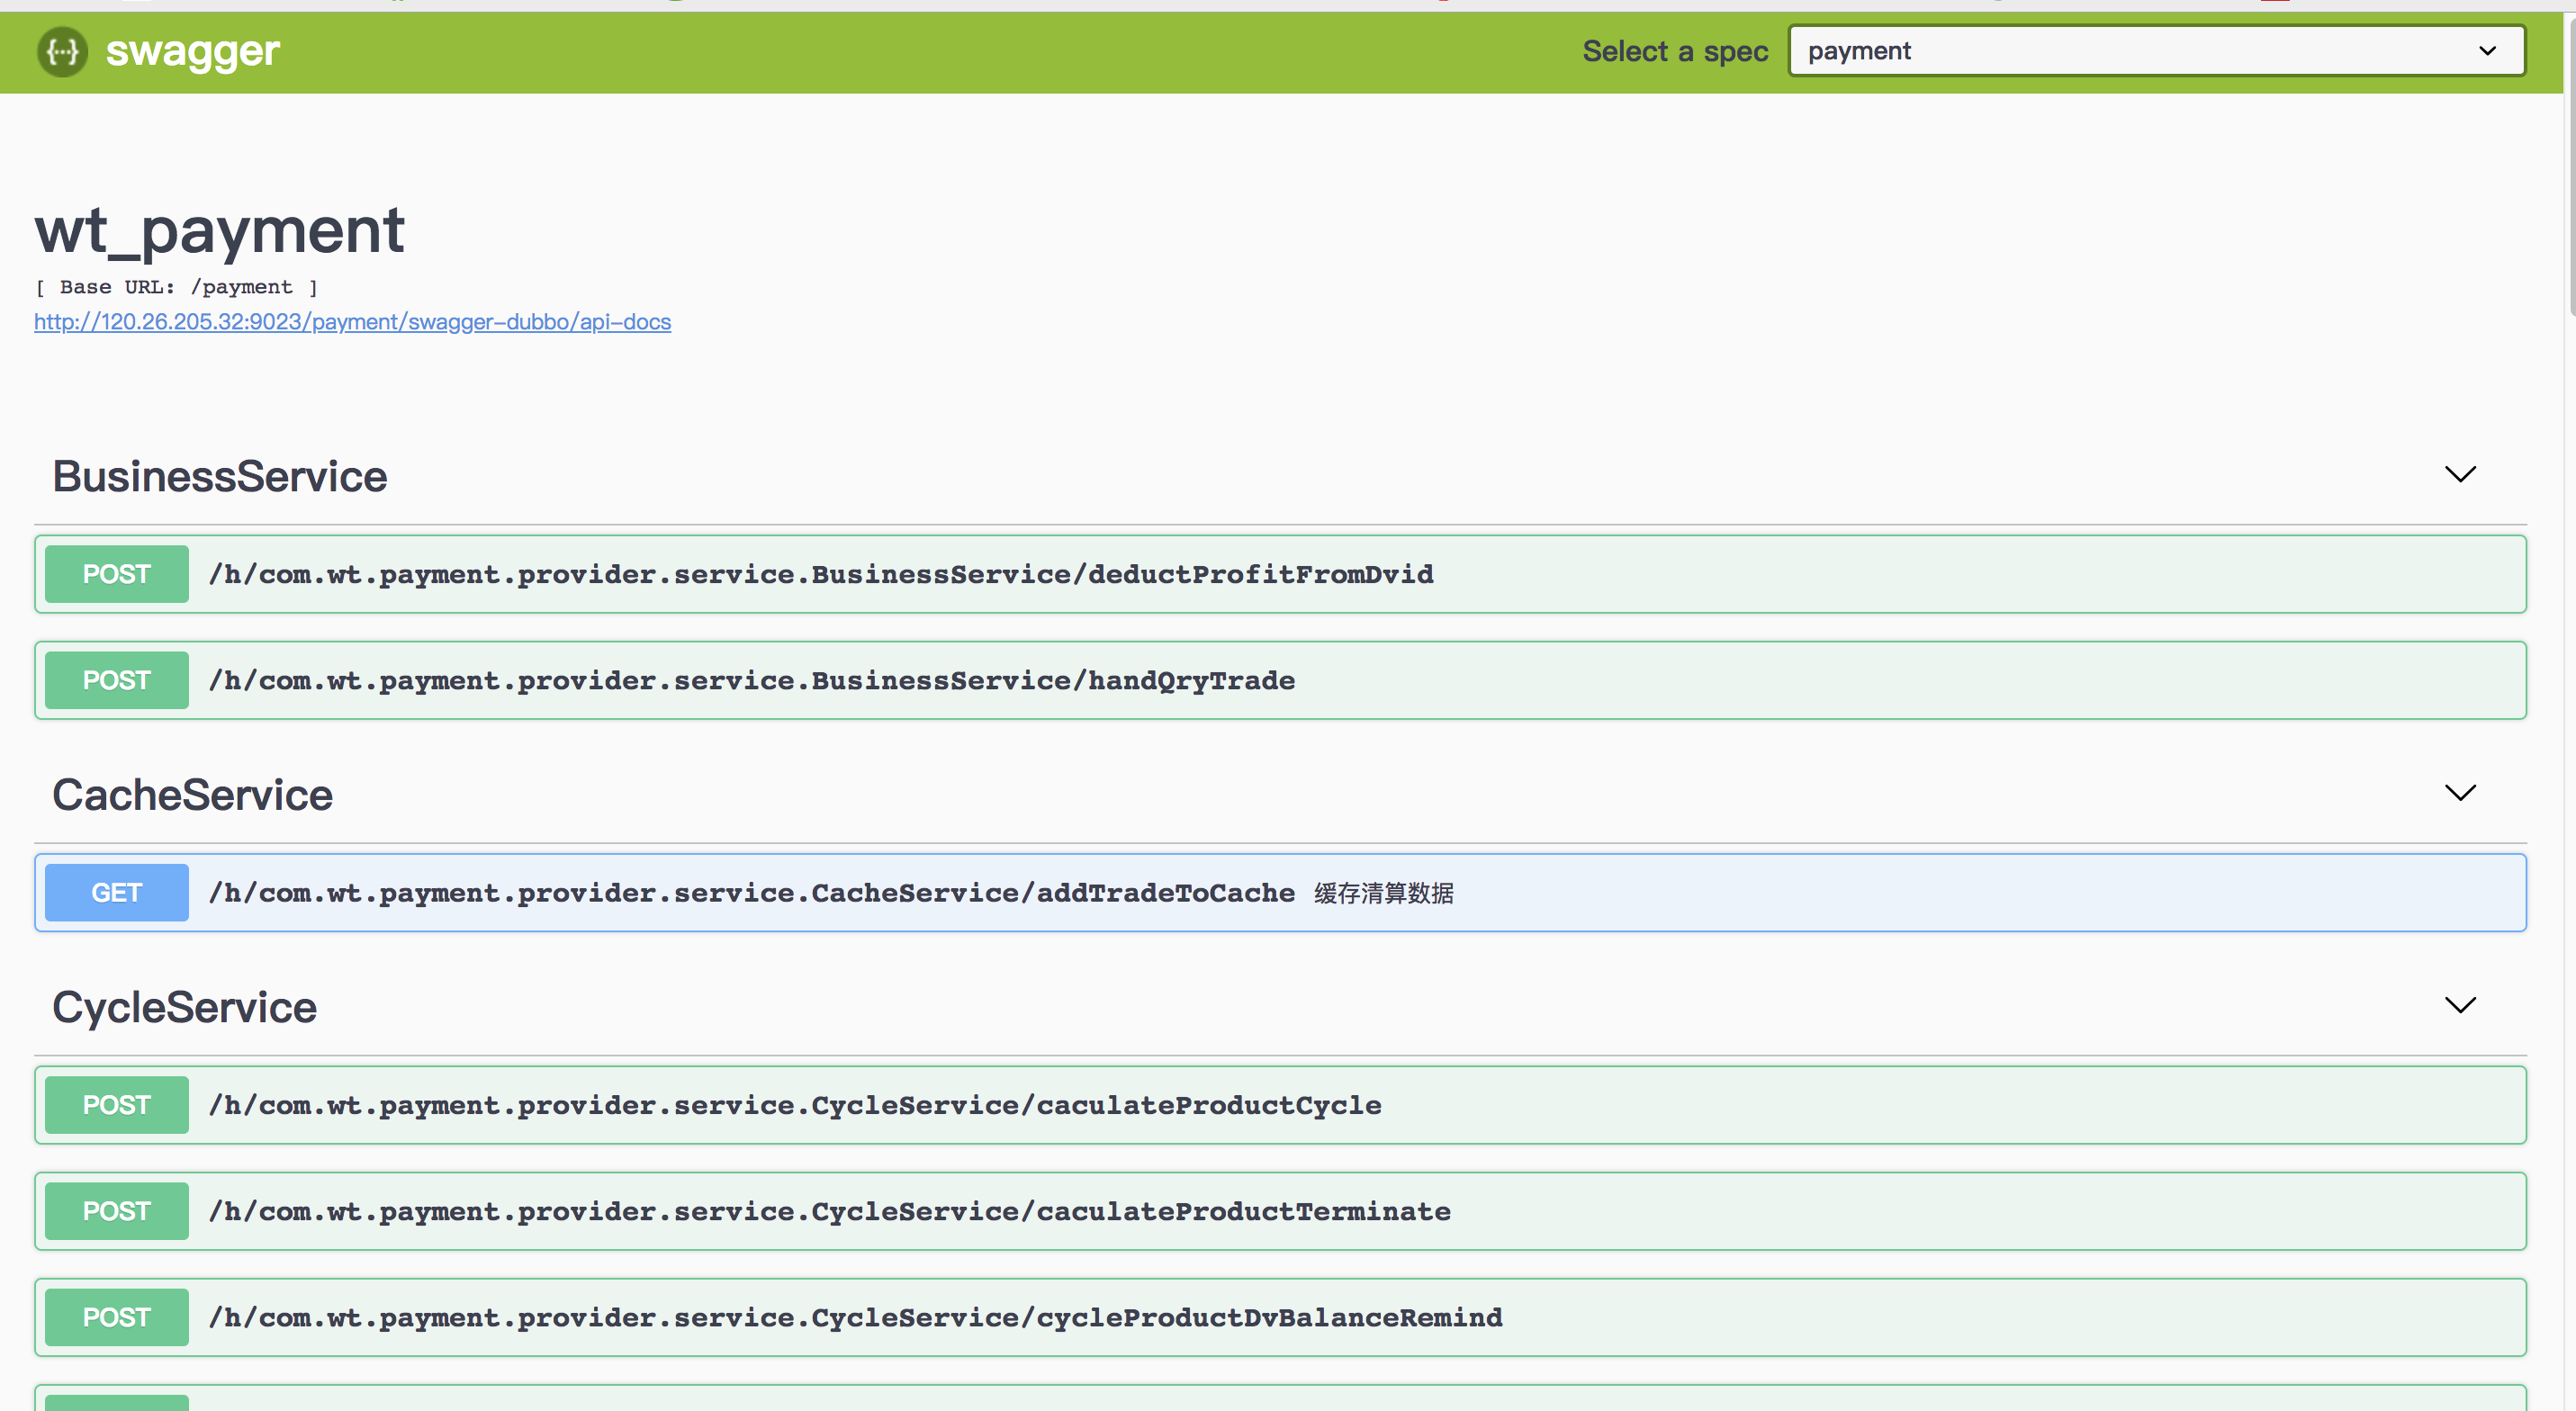Collapse the CycleService section chevron
The width and height of the screenshot is (2576, 1411).
tap(2460, 1005)
